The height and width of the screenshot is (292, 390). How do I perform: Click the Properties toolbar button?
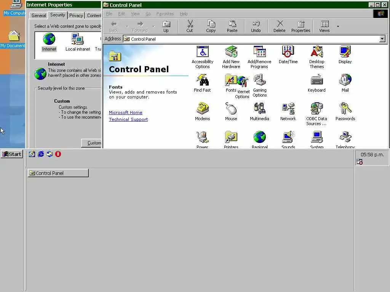[x=301, y=26]
